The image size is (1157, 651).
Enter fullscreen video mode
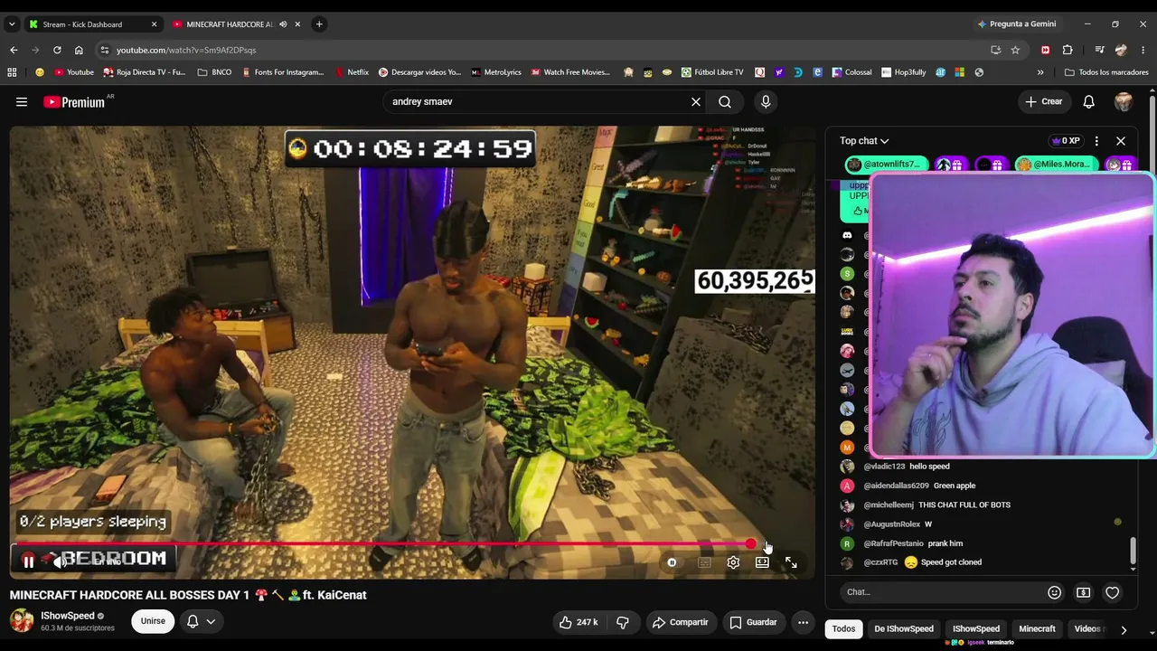pyautogui.click(x=791, y=562)
